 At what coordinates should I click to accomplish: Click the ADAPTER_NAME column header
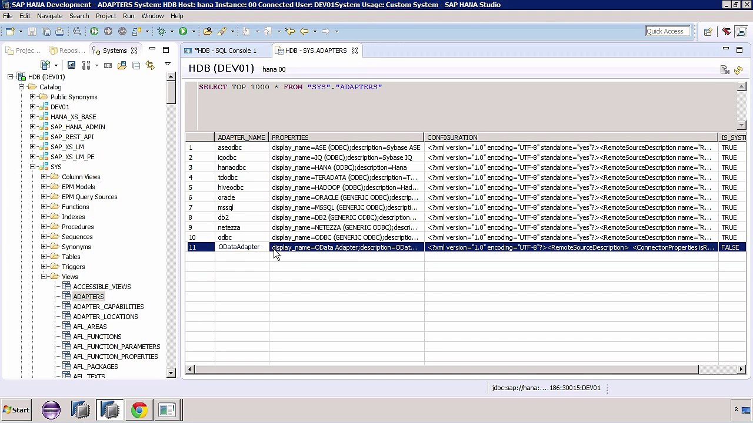click(x=242, y=137)
